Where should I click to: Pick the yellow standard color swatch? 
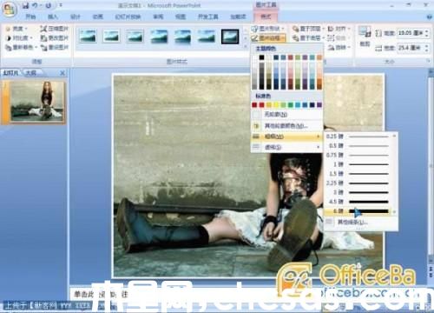(276, 105)
